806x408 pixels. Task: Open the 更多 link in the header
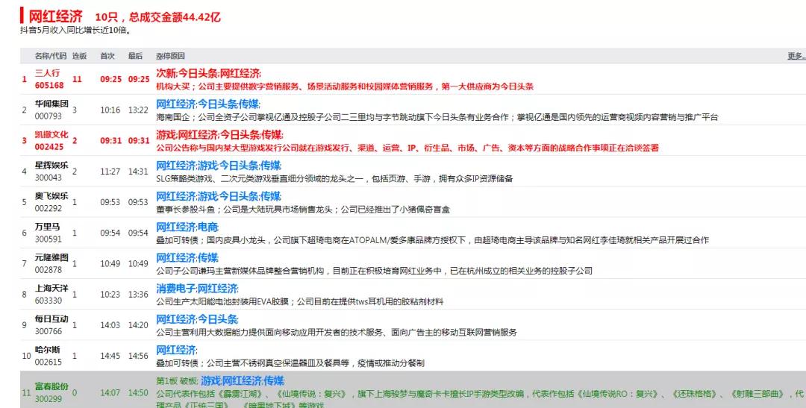(796, 56)
